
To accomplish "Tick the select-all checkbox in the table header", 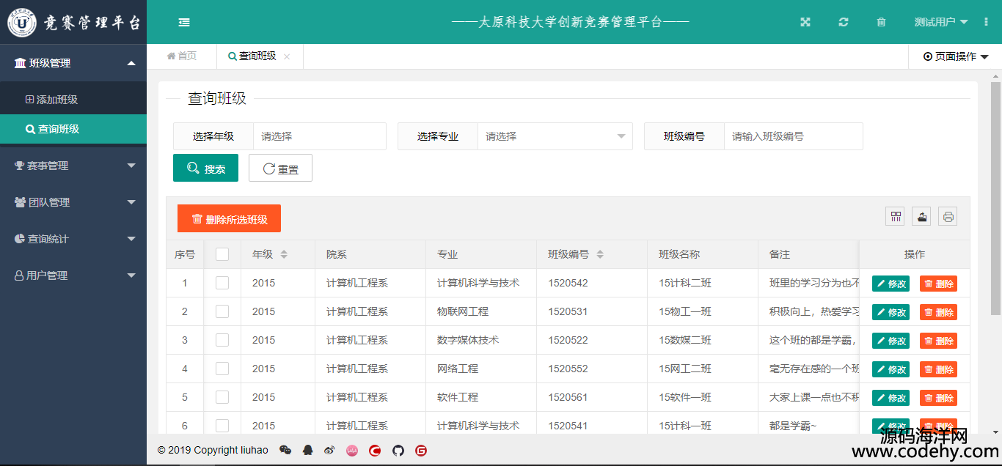I will (222, 254).
